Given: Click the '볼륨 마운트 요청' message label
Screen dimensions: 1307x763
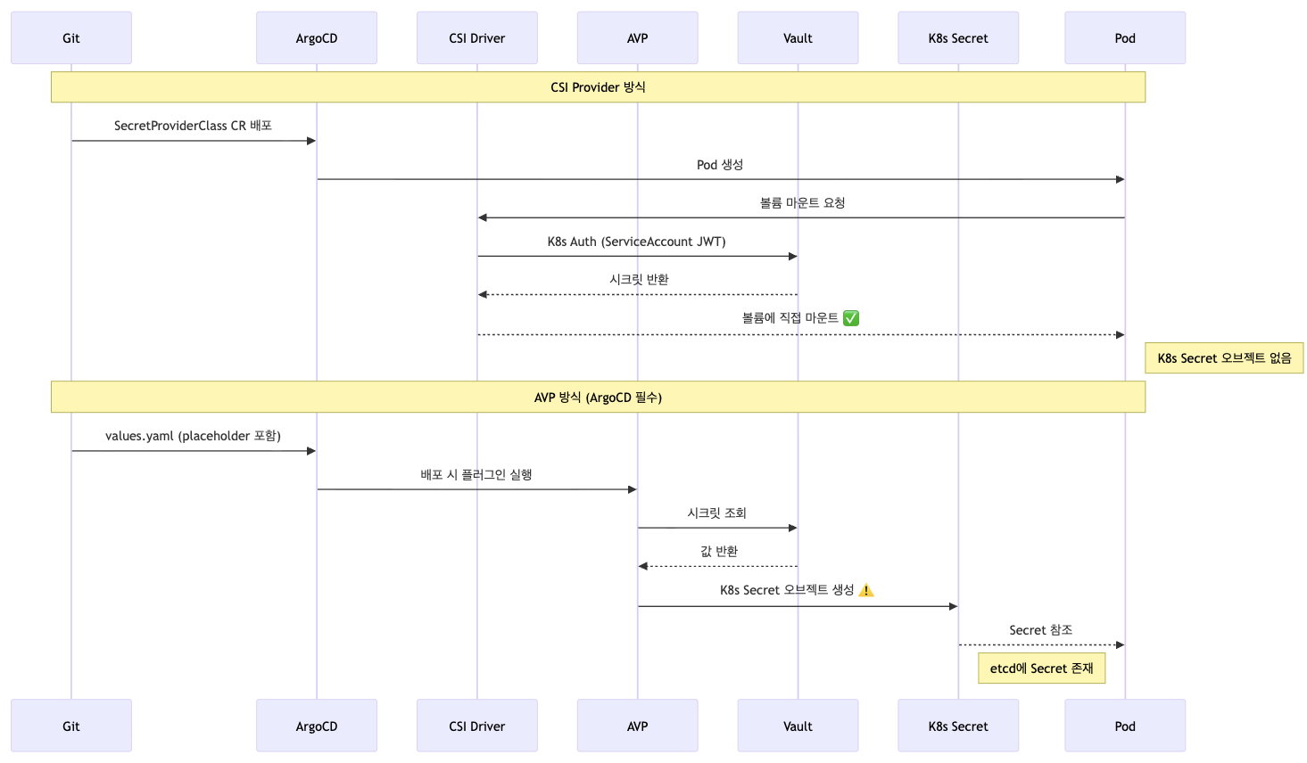Looking at the screenshot, I should tap(802, 203).
